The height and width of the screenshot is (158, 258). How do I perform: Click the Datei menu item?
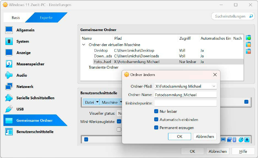(89, 102)
